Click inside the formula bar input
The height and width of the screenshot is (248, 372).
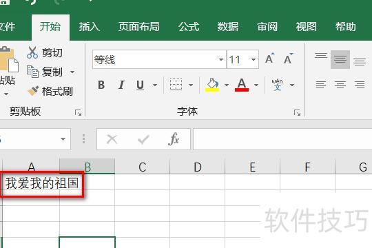tap(282, 139)
